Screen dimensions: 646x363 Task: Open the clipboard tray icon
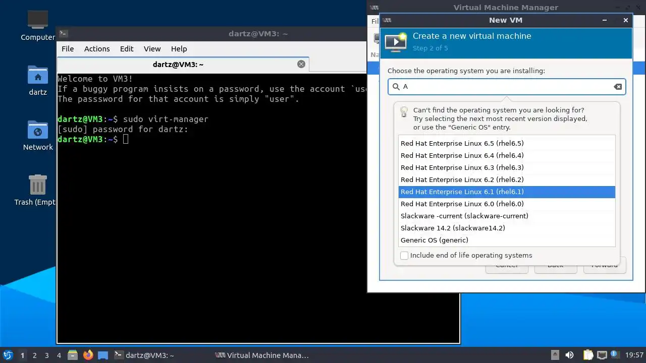coord(588,355)
